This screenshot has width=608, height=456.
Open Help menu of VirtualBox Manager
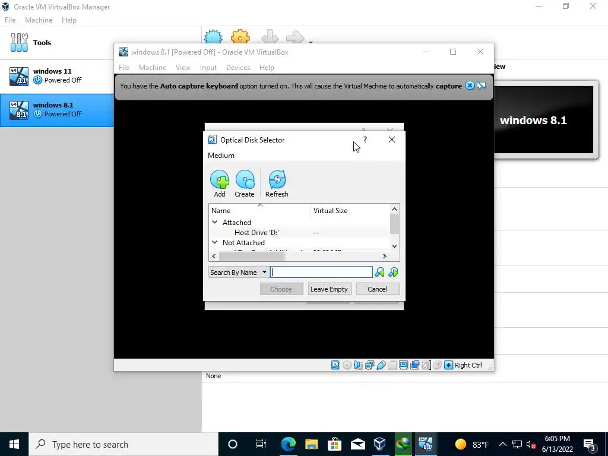(x=69, y=20)
